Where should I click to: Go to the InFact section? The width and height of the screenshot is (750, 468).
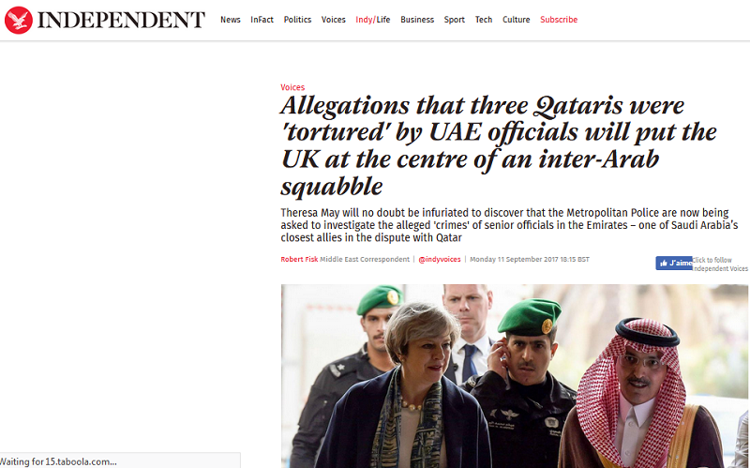(x=262, y=20)
